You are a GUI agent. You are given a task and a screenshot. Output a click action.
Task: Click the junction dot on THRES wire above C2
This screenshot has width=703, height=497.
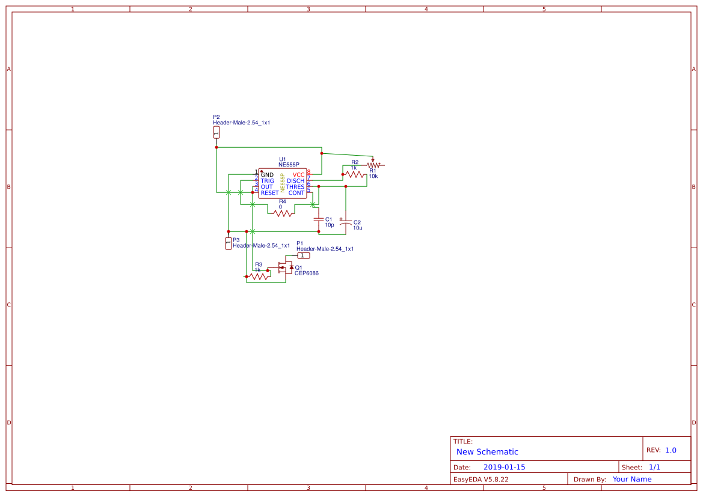pos(346,186)
